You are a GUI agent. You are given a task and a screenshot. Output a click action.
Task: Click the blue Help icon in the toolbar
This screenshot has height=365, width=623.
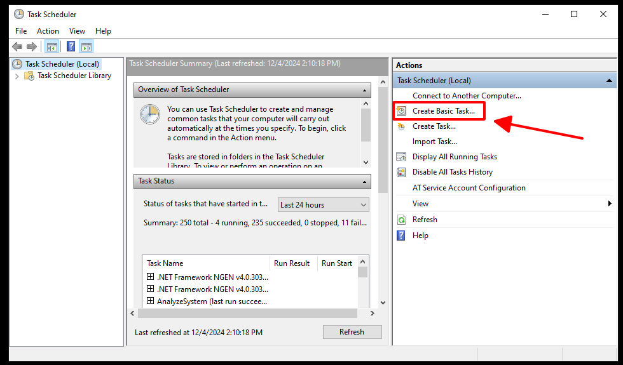(71, 46)
